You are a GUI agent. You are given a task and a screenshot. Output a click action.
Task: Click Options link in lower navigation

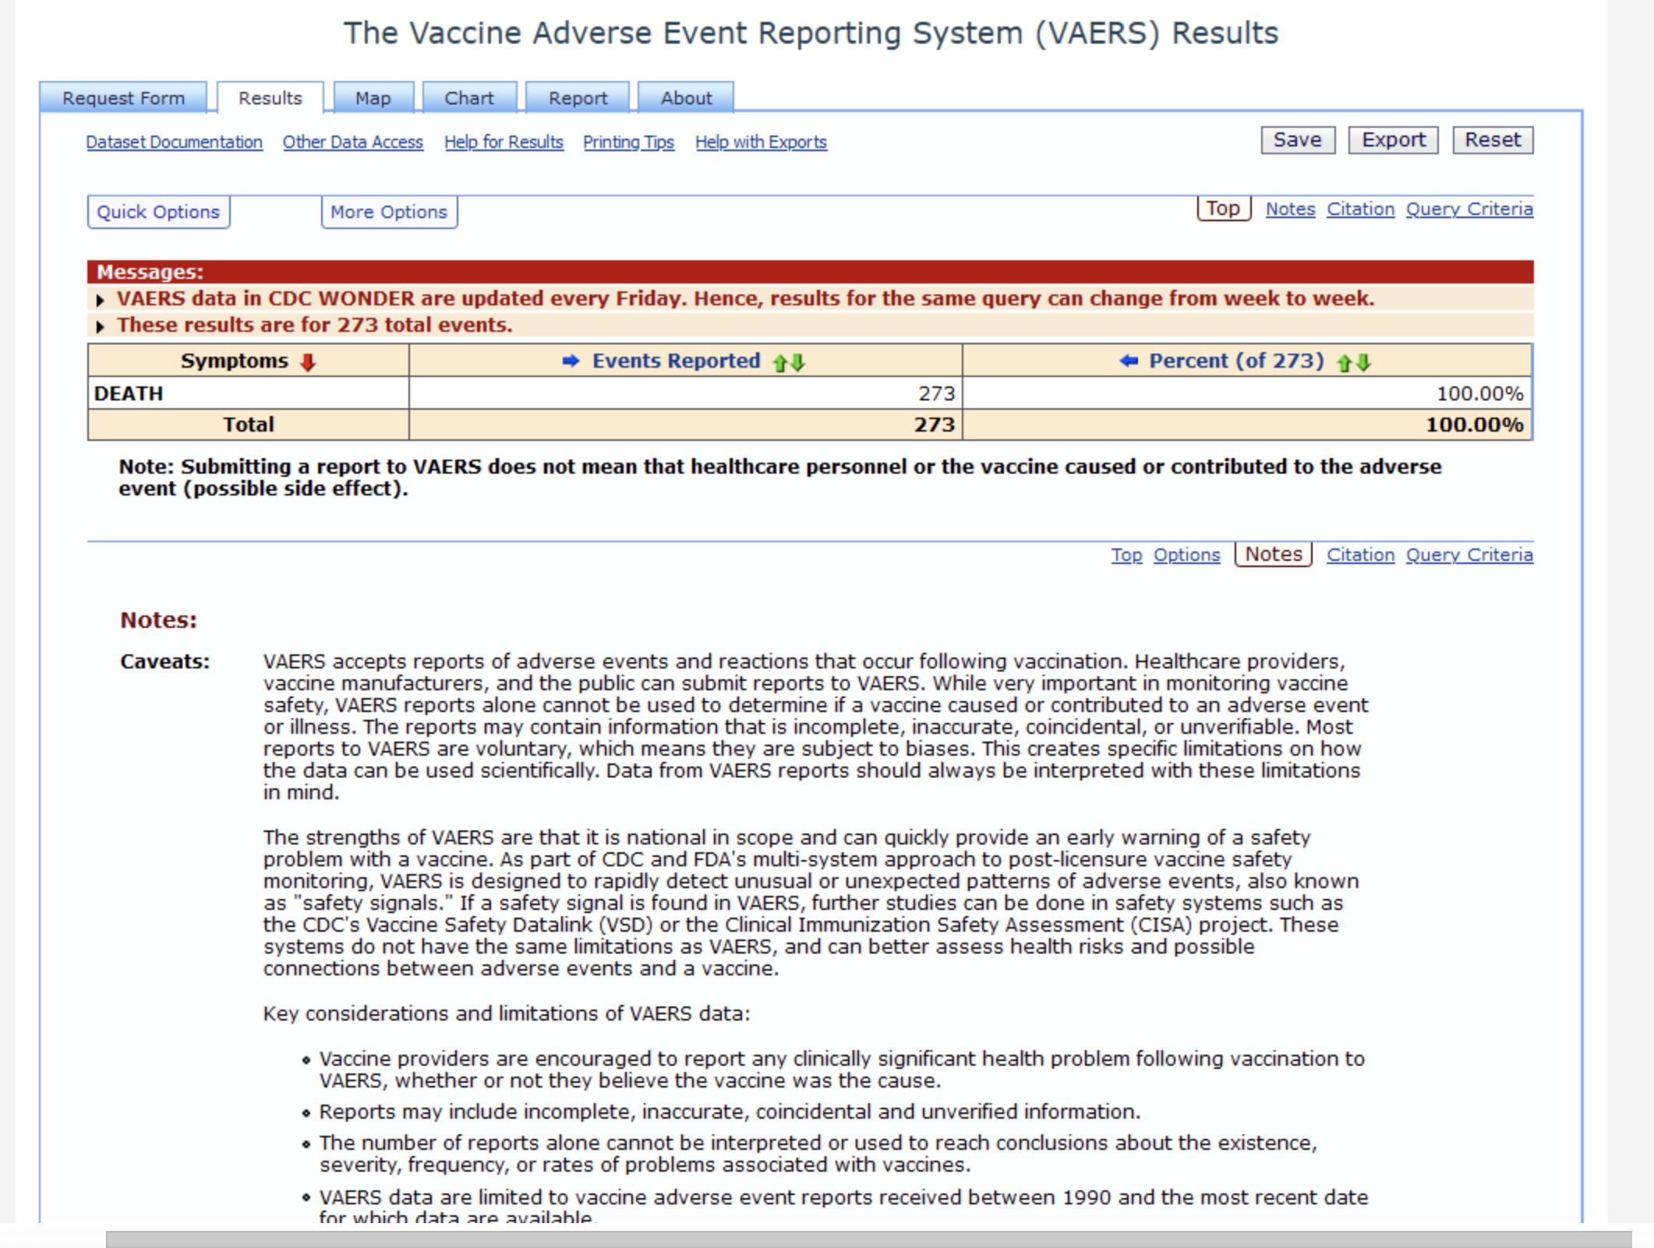(1186, 555)
